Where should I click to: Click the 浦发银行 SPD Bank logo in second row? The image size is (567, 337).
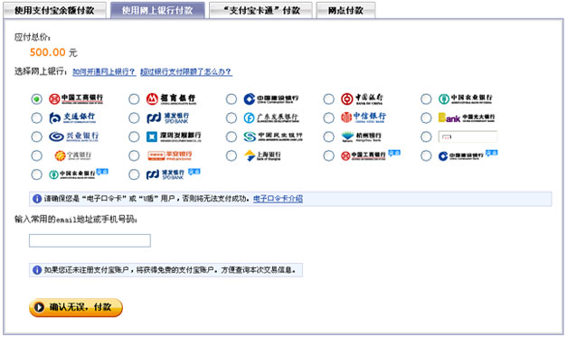pyautogui.click(x=167, y=117)
